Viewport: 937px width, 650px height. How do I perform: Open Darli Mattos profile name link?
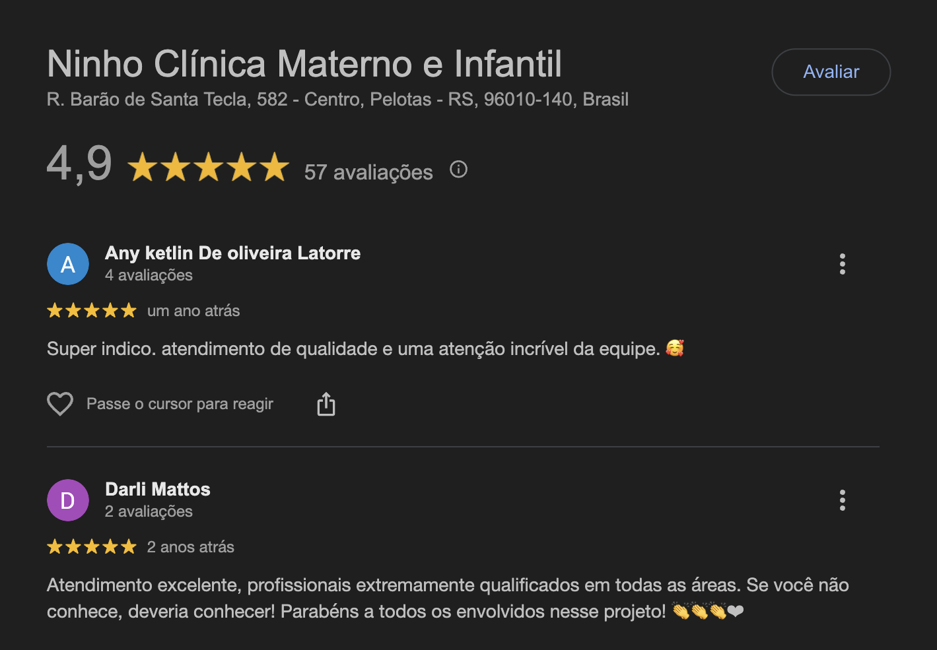pyautogui.click(x=158, y=490)
